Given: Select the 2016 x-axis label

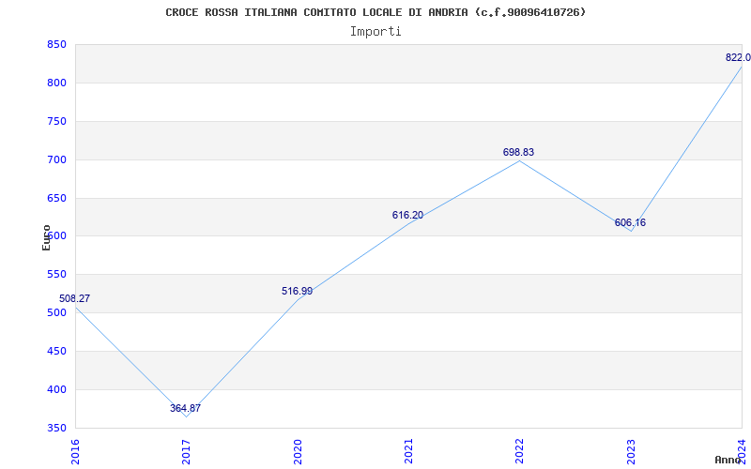Looking at the screenshot, I should 75,452.
